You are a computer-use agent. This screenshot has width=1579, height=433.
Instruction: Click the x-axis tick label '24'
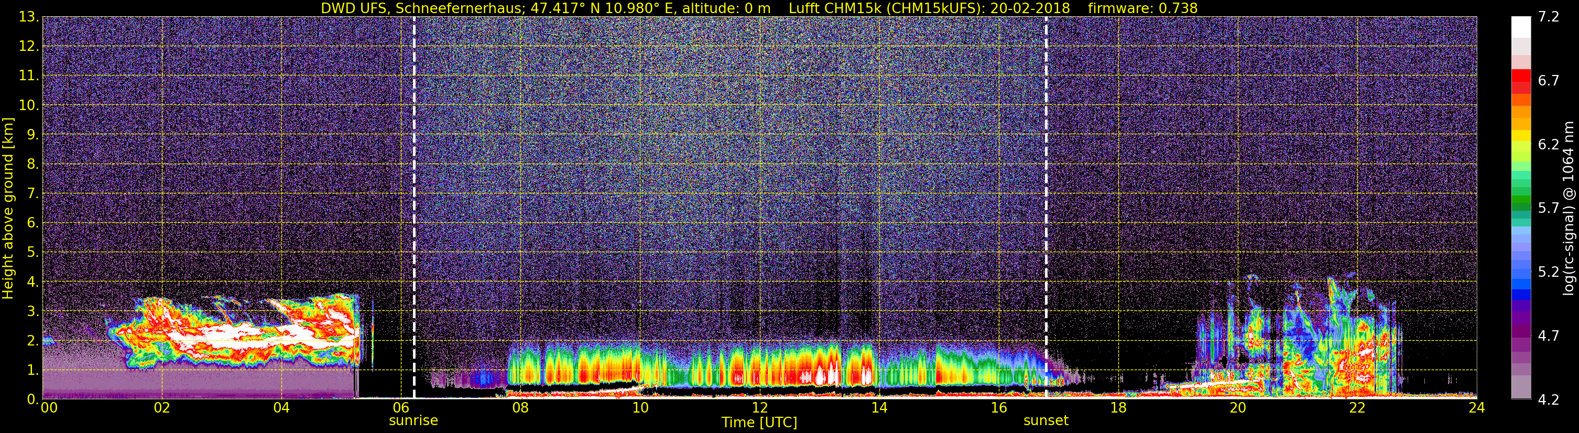1477,408
